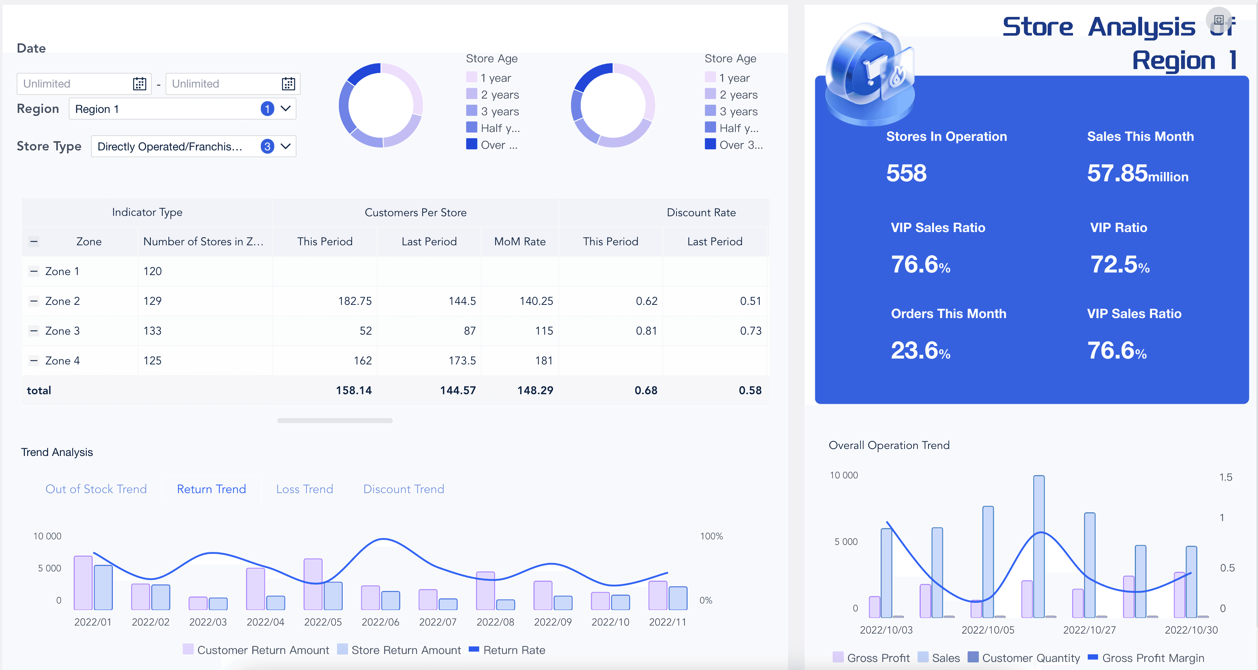The width and height of the screenshot is (1258, 670).
Task: Click the Store Type count badge 3
Action: click(267, 146)
